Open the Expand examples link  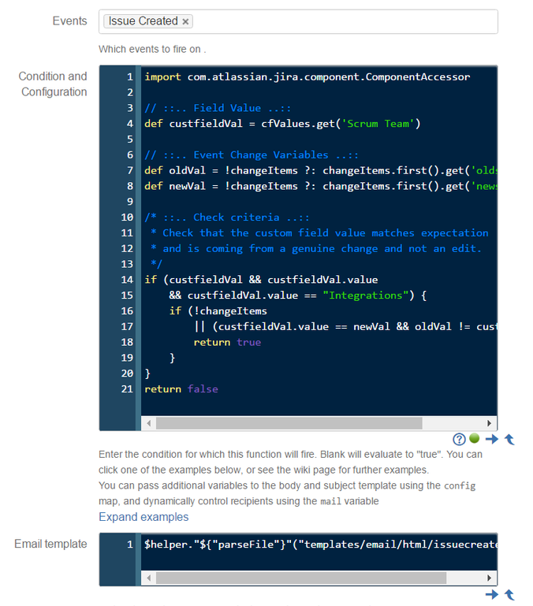(x=143, y=517)
